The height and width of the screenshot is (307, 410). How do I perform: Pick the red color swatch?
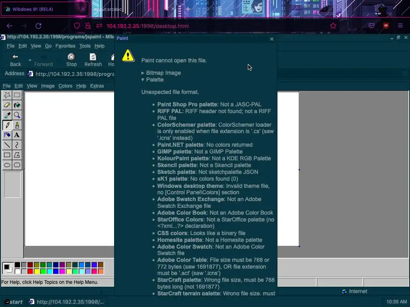point(30,271)
